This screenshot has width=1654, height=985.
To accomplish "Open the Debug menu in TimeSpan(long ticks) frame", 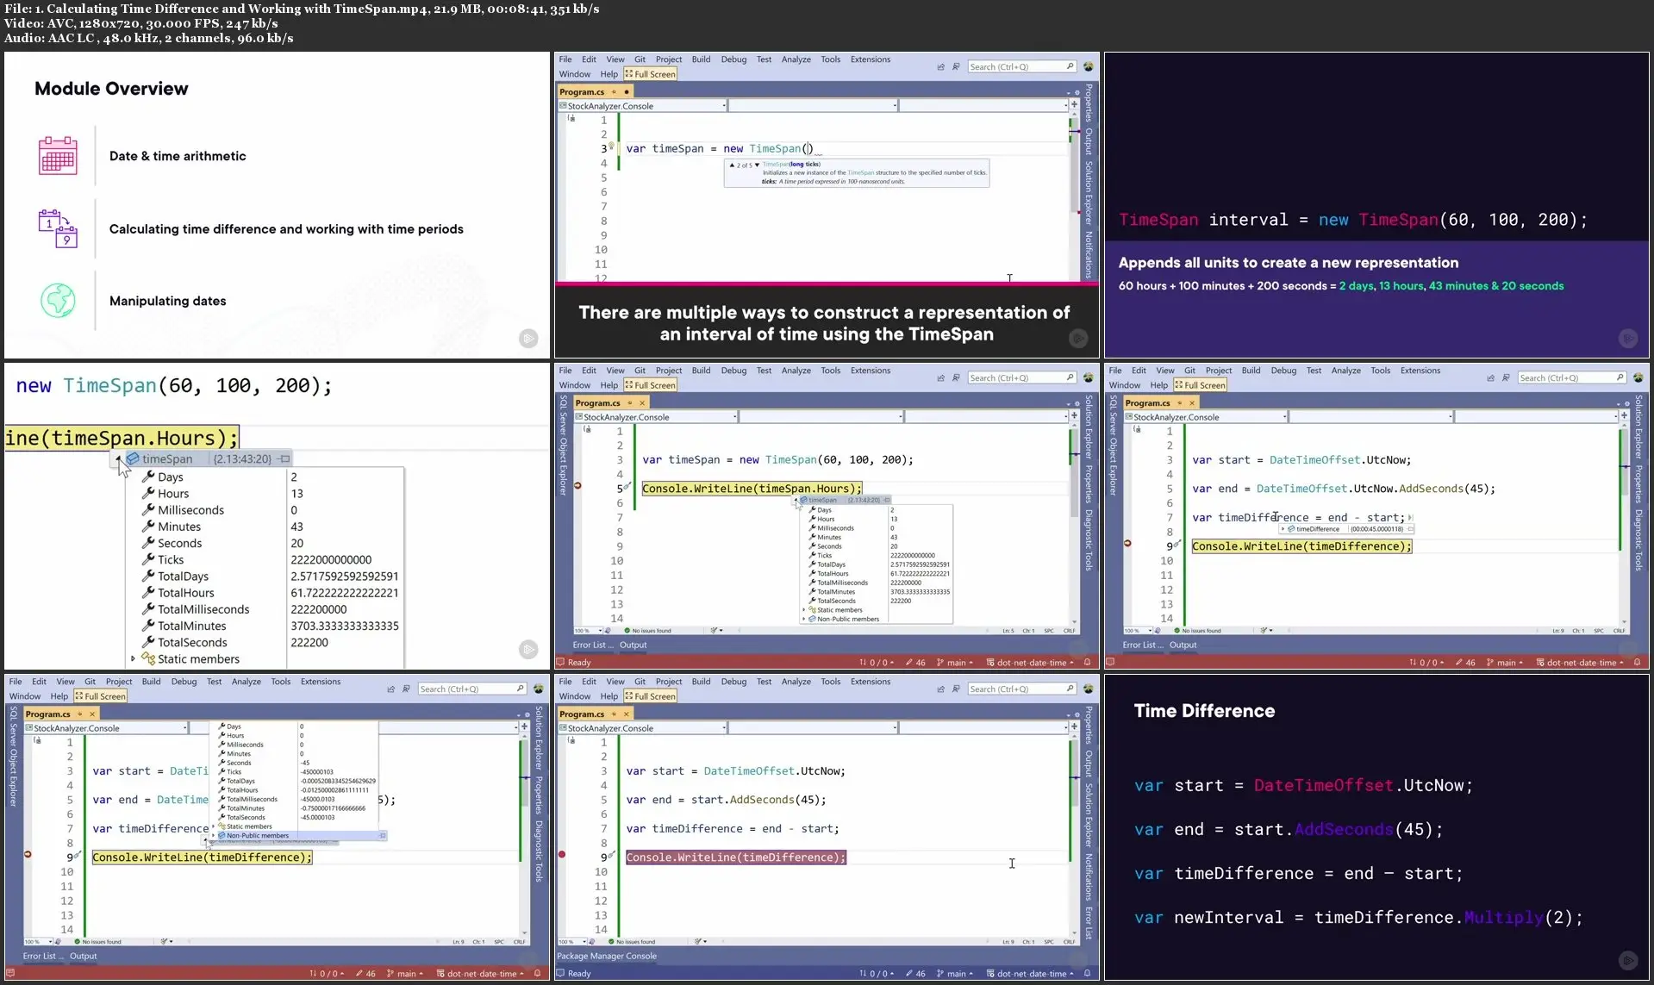I will point(733,59).
